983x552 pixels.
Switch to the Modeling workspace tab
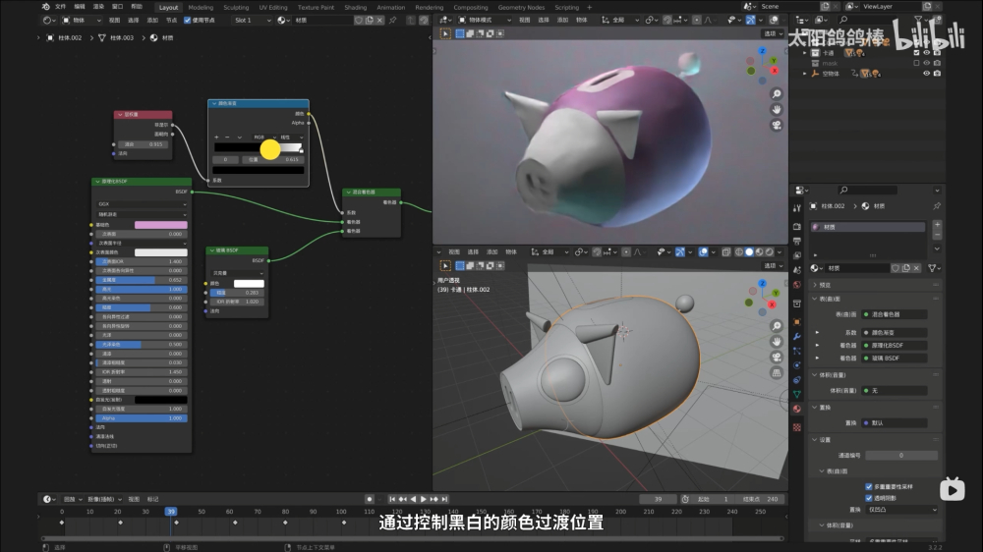201,8
